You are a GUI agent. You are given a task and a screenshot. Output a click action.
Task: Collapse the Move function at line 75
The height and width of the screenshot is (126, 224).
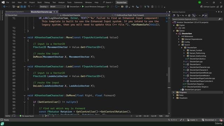24,37
